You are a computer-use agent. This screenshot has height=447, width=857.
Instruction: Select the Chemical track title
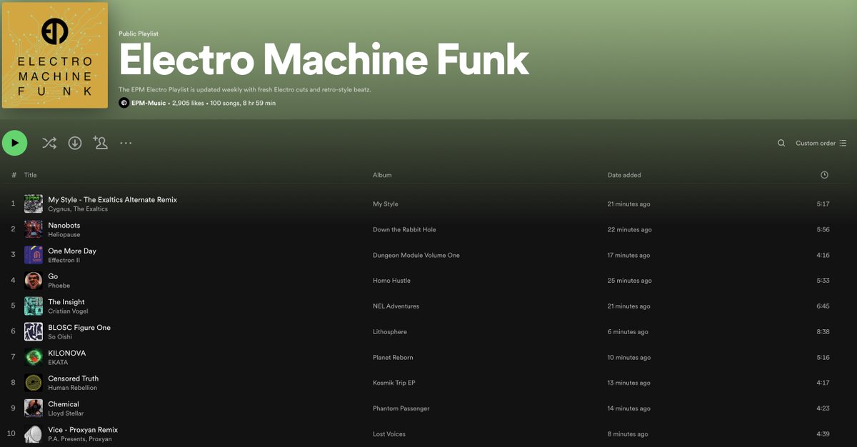[63, 404]
